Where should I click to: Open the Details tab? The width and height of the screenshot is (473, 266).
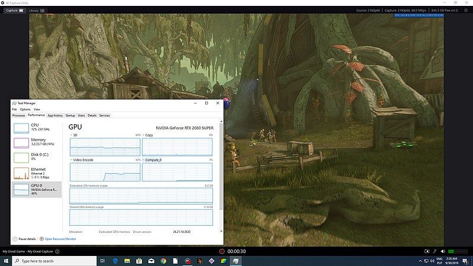(x=92, y=115)
